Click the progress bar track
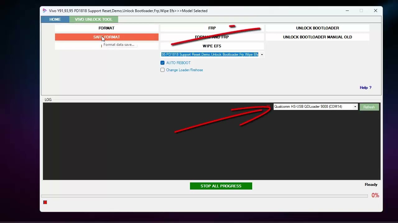The height and width of the screenshot is (223, 398). tap(204, 196)
